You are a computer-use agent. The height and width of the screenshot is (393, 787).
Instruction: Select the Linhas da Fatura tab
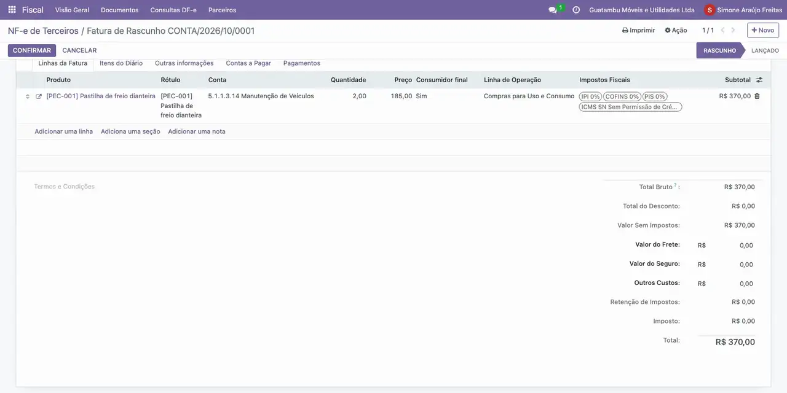(x=63, y=63)
